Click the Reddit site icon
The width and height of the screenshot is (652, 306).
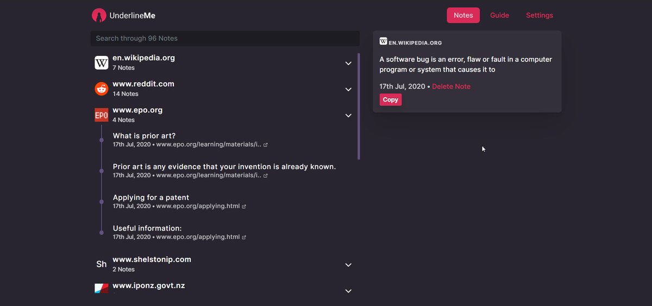pos(102,89)
